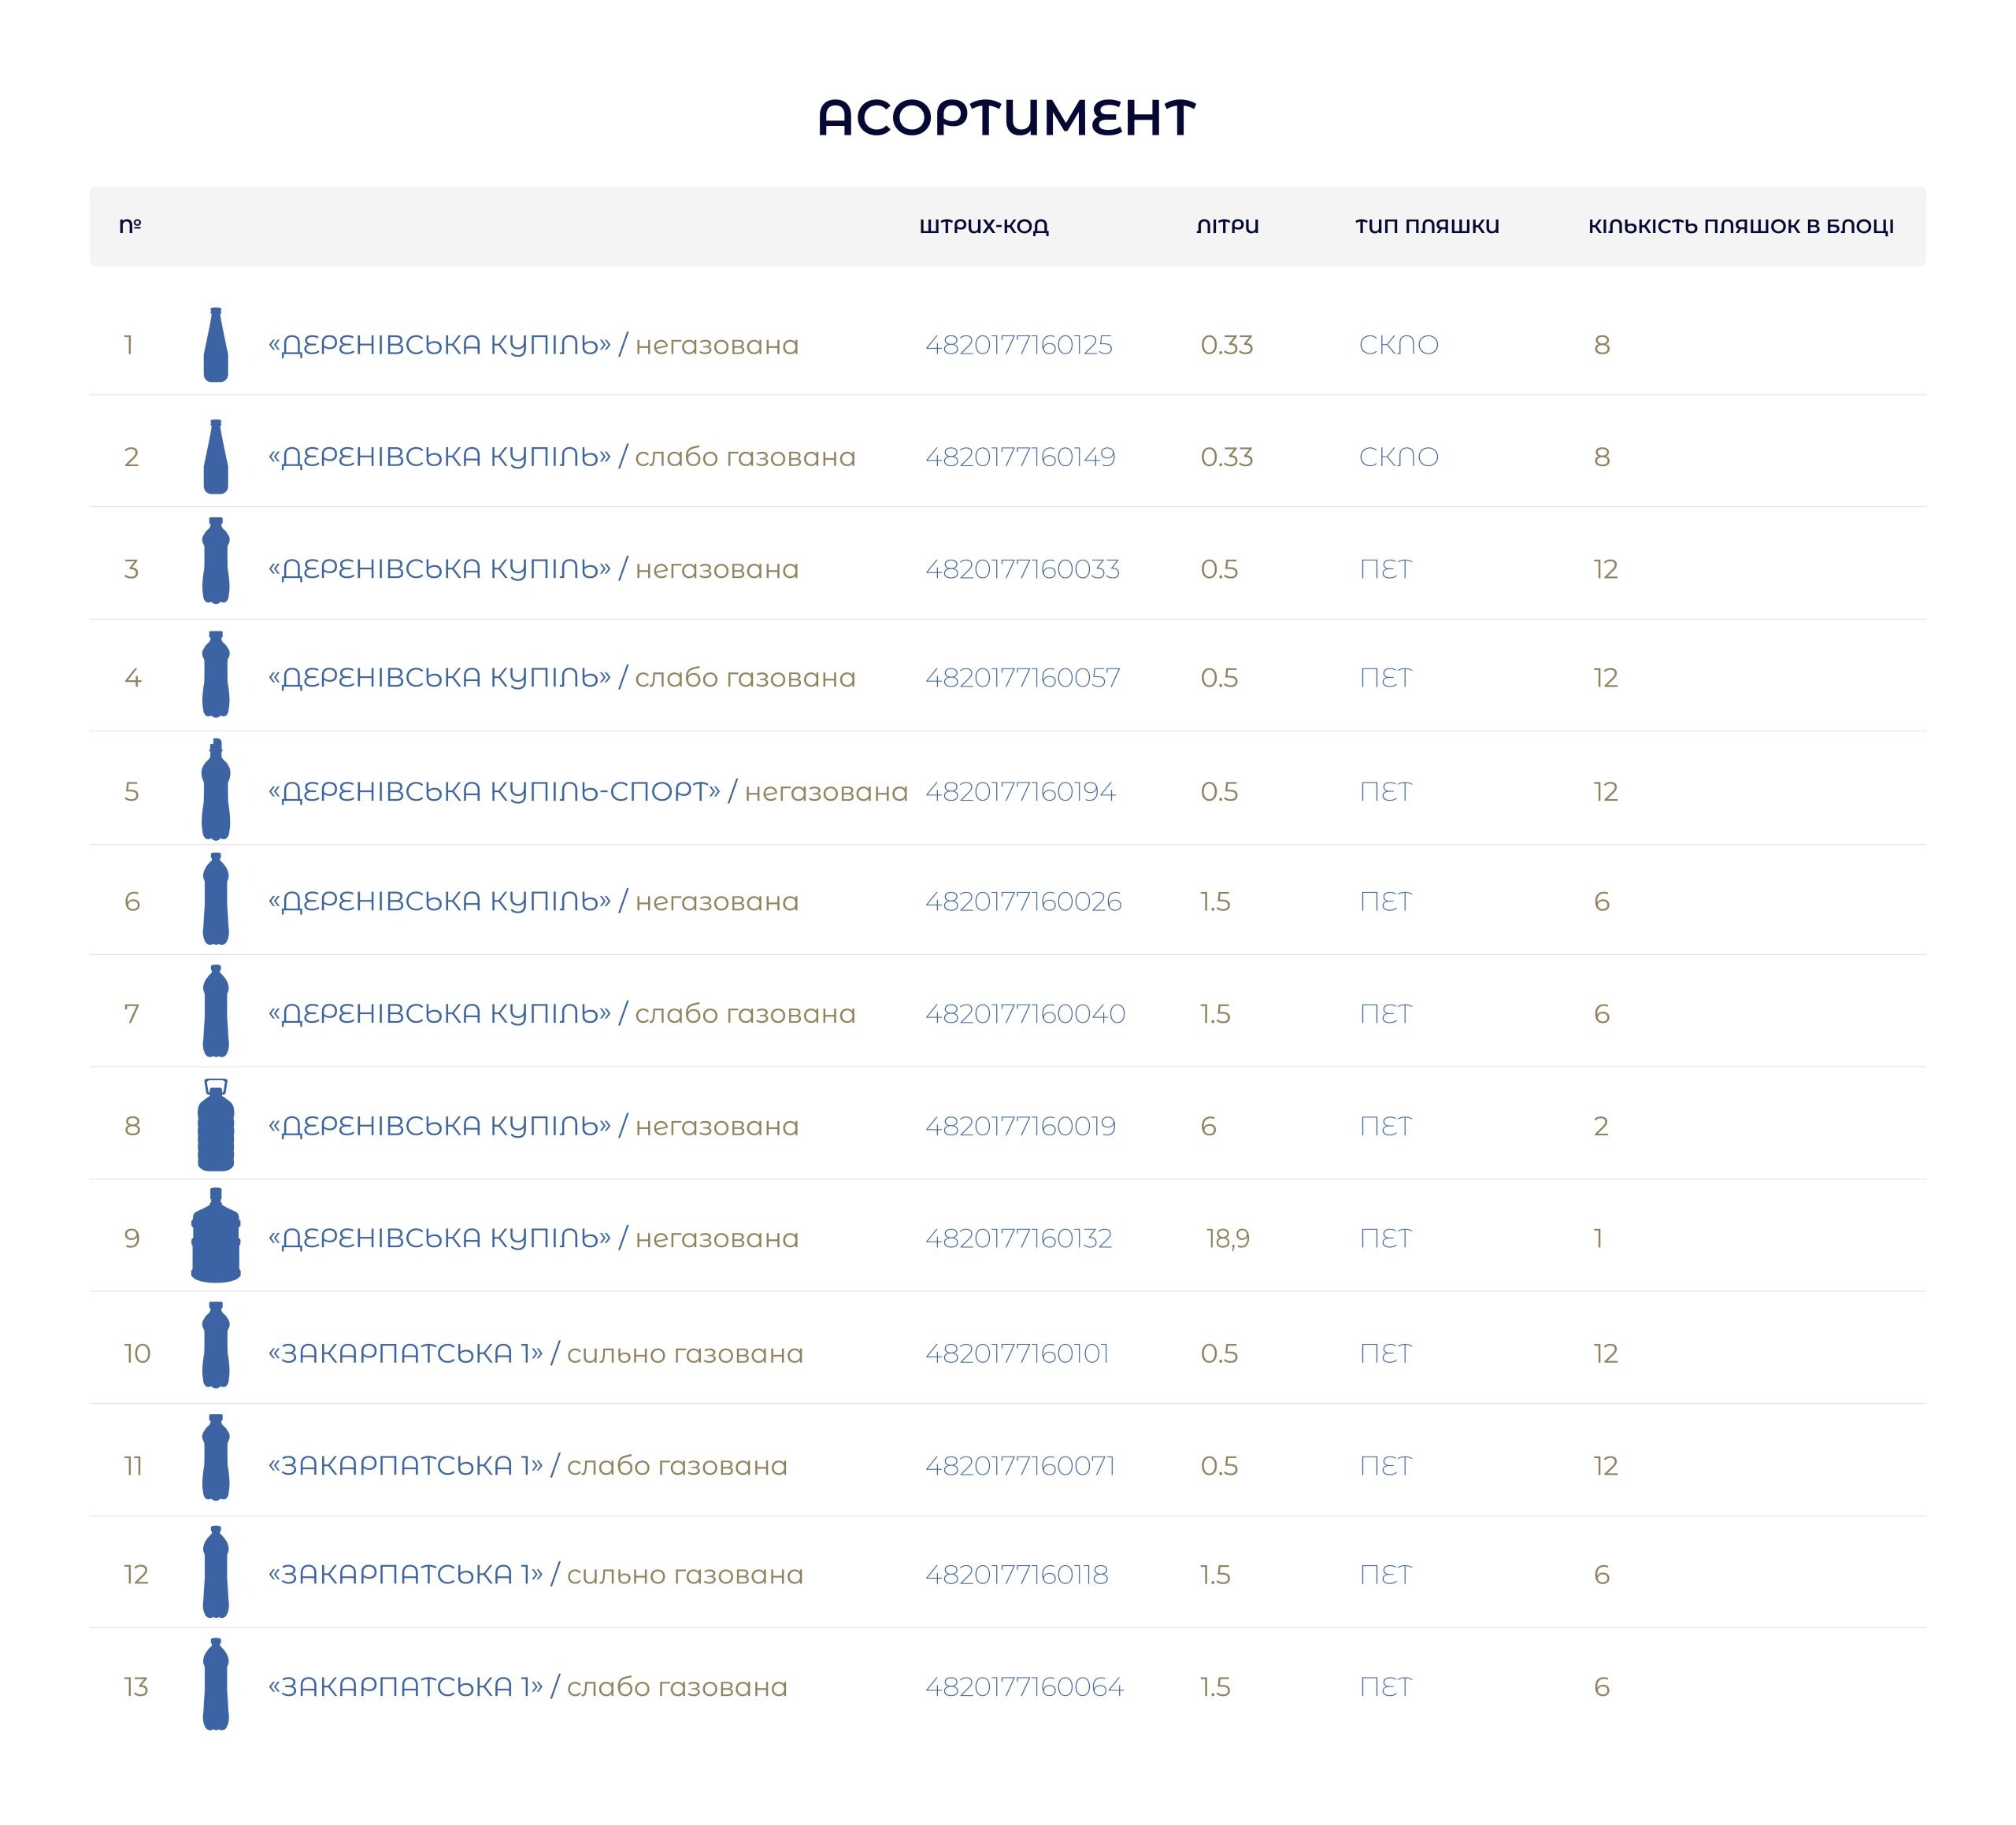Select «ДЕРЕНІВСЬКА КУПІЛЬ» негазована in row 9
2016x1825 pixels.
pos(533,1238)
